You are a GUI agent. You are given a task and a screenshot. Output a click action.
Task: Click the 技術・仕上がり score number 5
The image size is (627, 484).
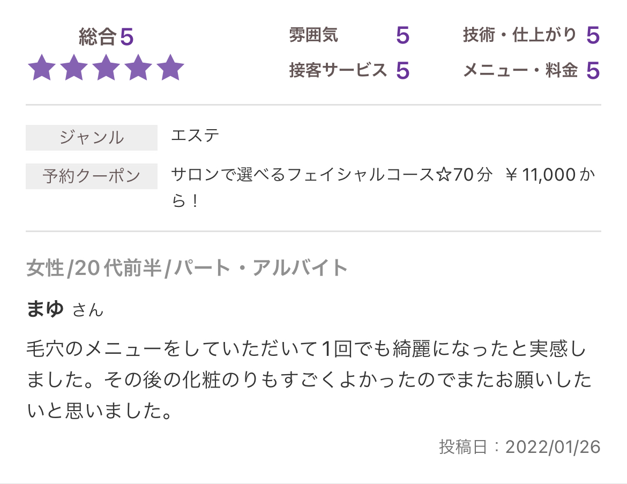tap(593, 35)
